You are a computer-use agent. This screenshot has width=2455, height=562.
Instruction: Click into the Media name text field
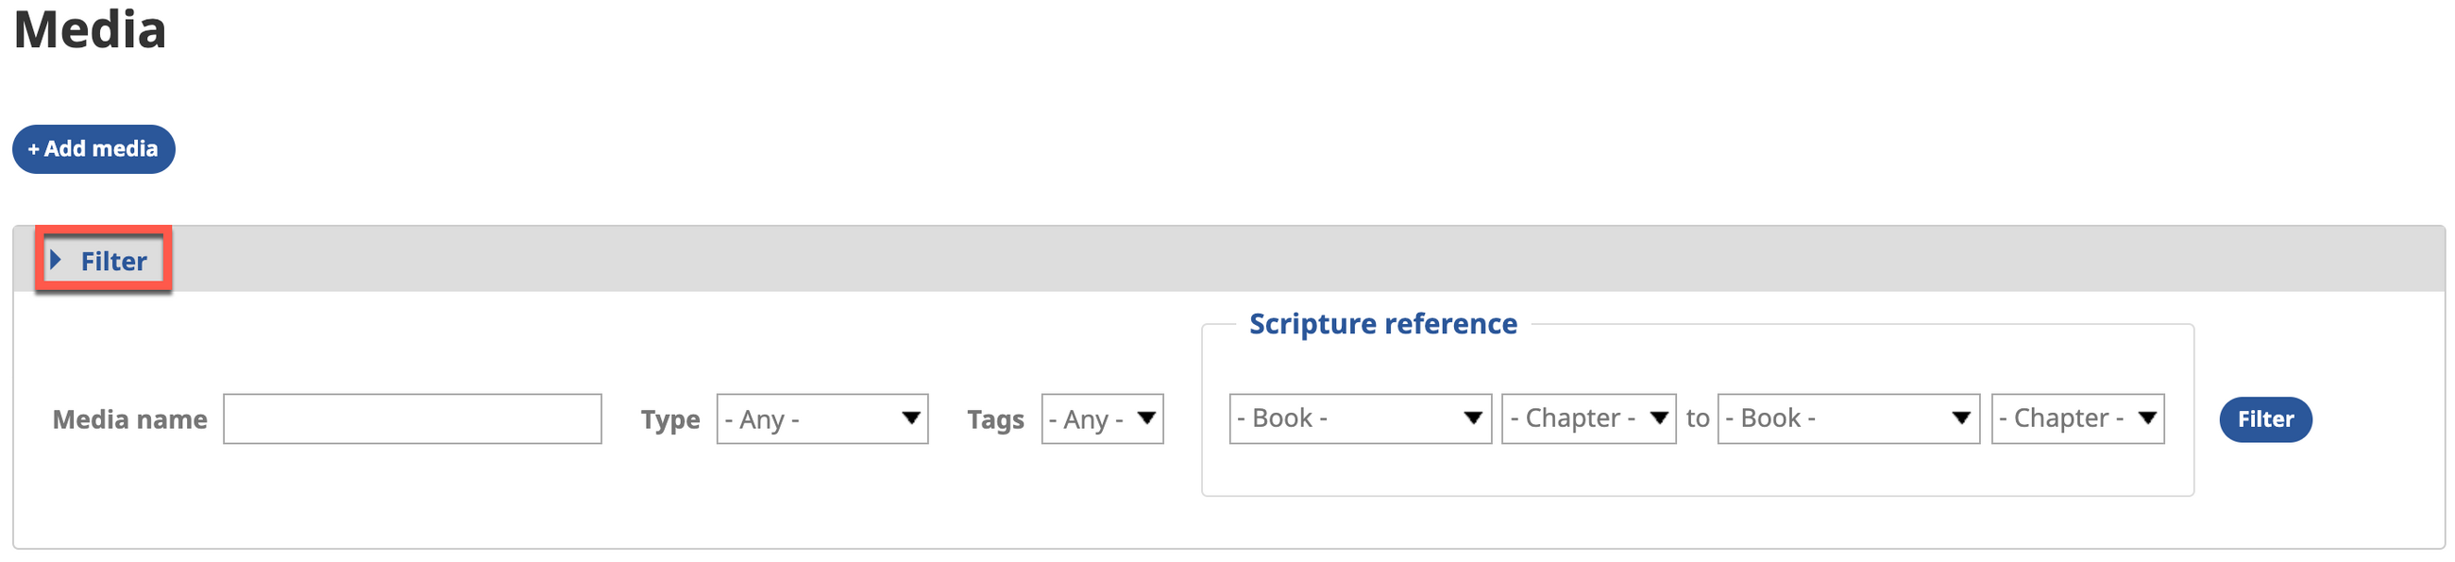[x=412, y=419]
